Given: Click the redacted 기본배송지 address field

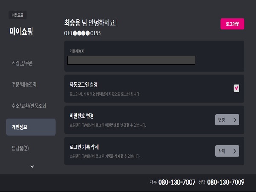Looking at the screenshot, I should [131, 60].
